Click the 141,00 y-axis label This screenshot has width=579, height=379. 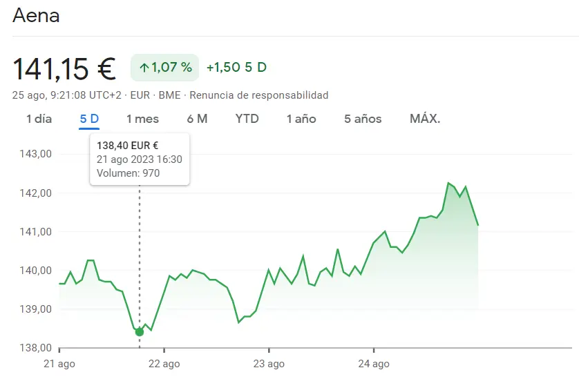tap(35, 232)
